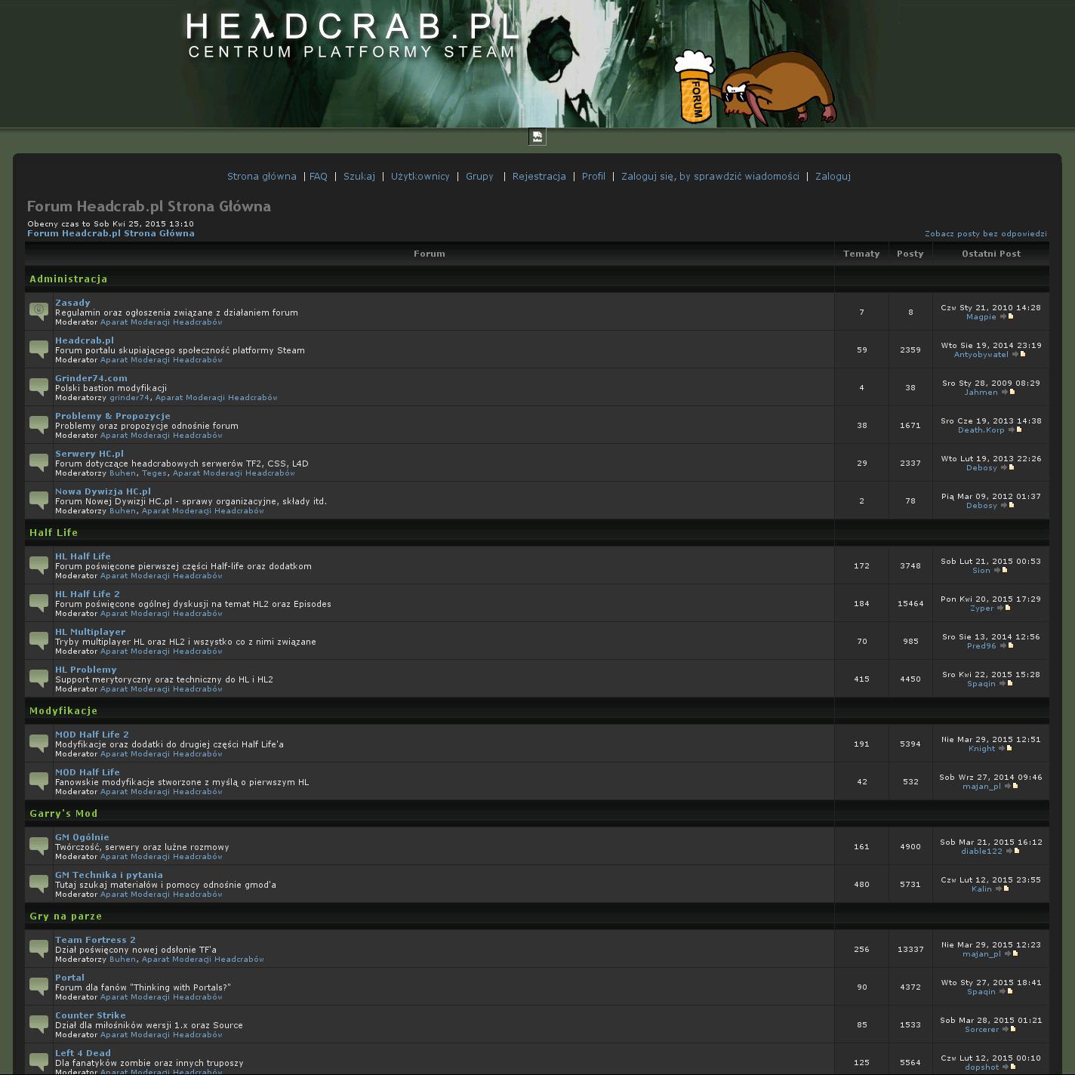The image size is (1075, 1075).
Task: Click the broken image icon below banner
Action: (537, 137)
